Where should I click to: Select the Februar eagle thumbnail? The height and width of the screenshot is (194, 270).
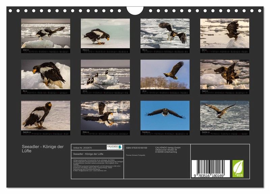(105, 33)
